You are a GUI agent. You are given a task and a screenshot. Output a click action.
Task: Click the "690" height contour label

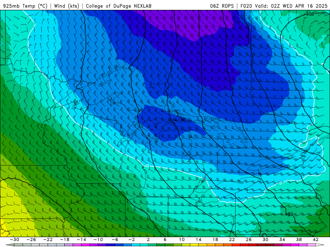pos(289,214)
